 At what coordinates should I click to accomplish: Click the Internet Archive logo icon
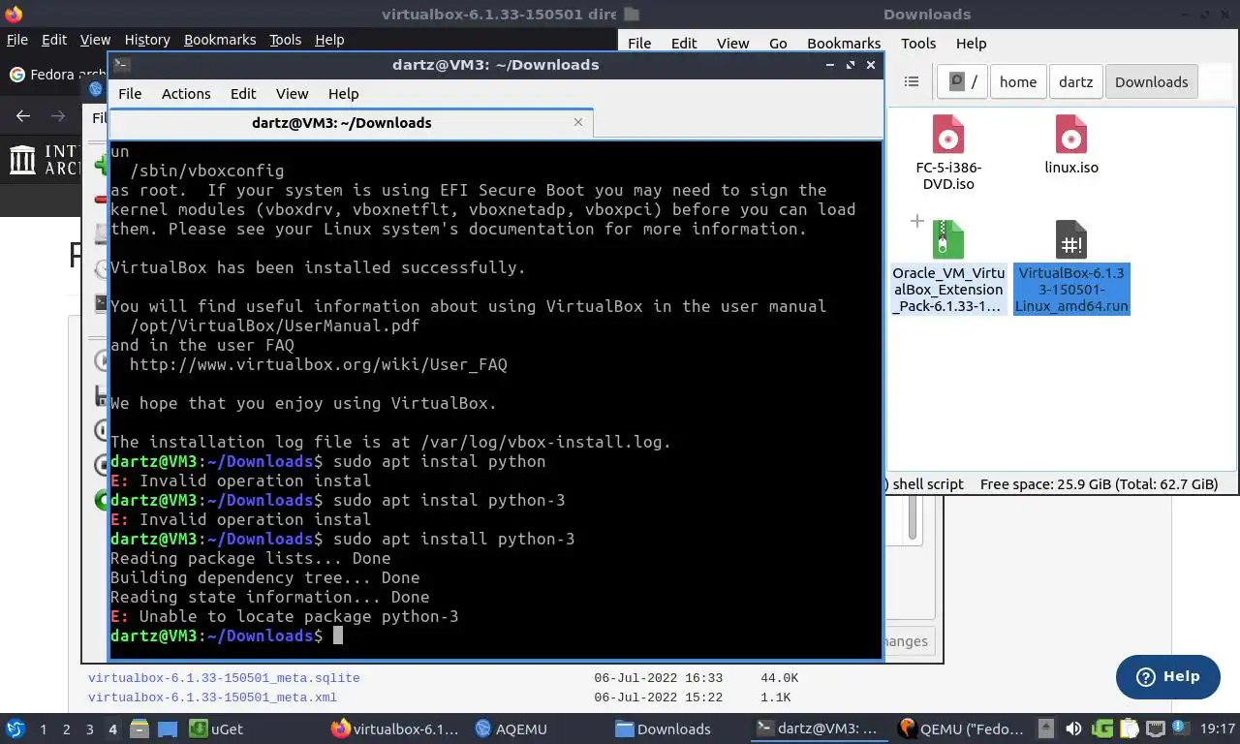tap(22, 160)
